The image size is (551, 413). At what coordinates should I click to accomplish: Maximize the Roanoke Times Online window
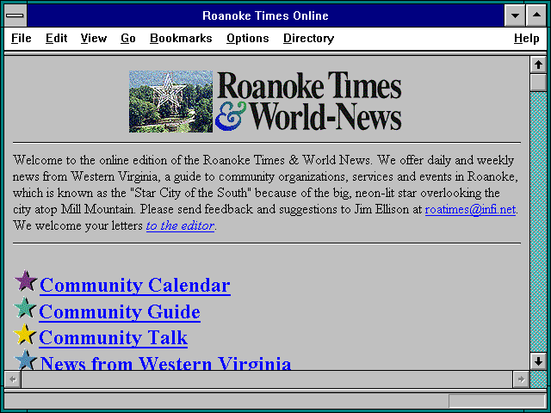(536, 15)
